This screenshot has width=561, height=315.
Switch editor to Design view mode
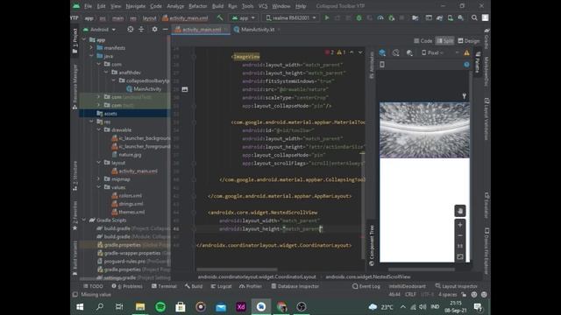coord(468,41)
